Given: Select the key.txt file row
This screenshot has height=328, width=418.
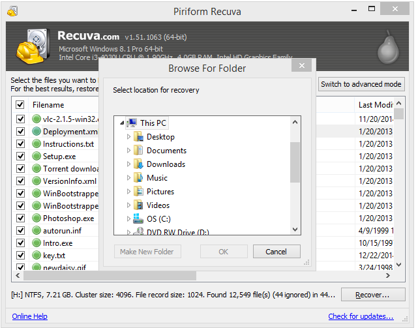Looking at the screenshot, I should pos(54,255).
